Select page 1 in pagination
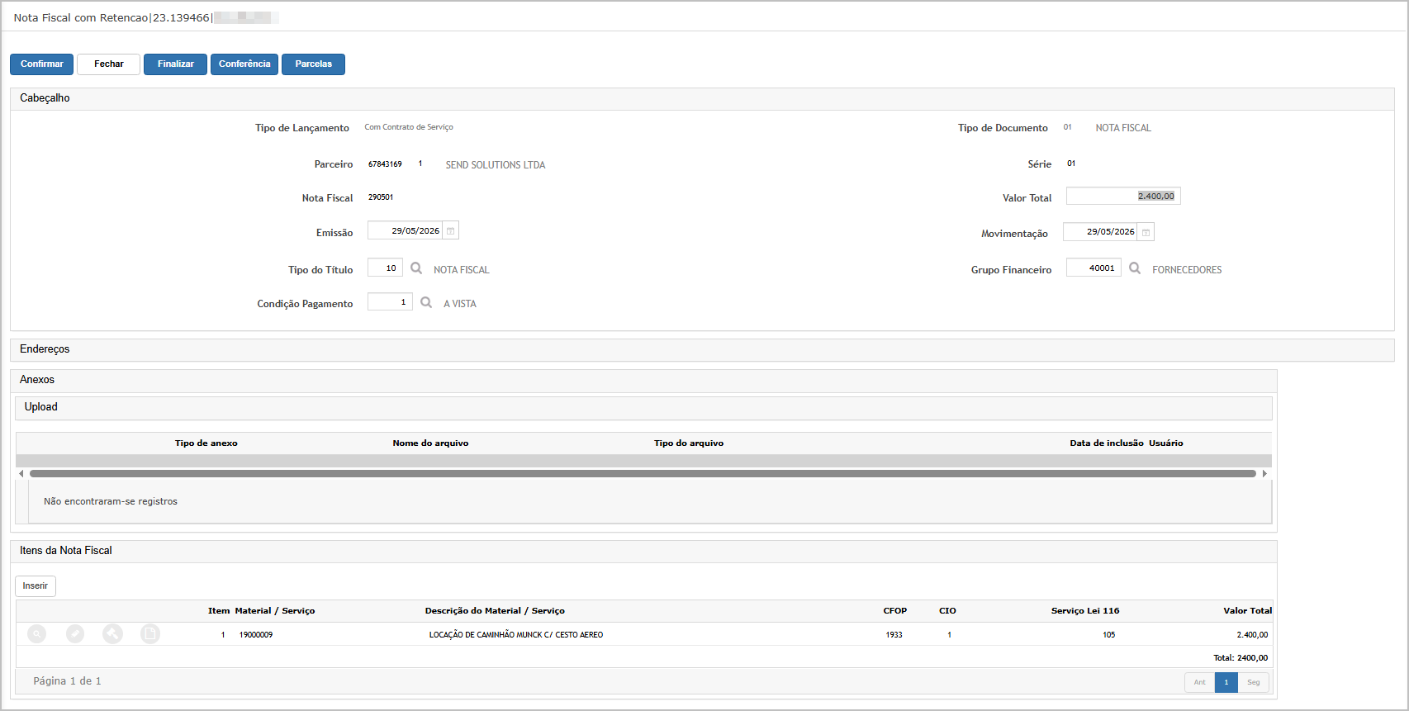1409x711 pixels. 1226,683
